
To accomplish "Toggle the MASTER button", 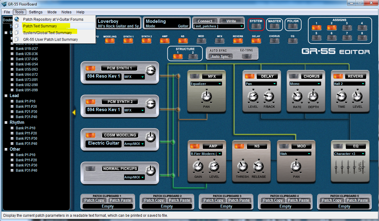I will point(274,26).
